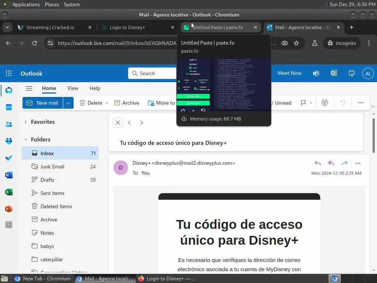Launch Excel from the left rail
This screenshot has width=377, height=283.
9,192
